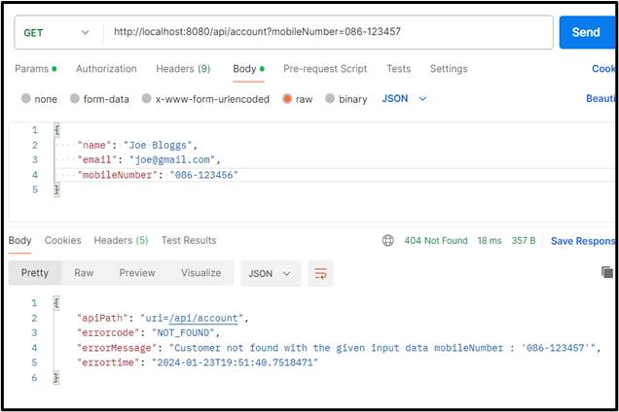Screen dimensions: 619x412
Task: Open the GET method dropdown
Action: tap(55, 32)
